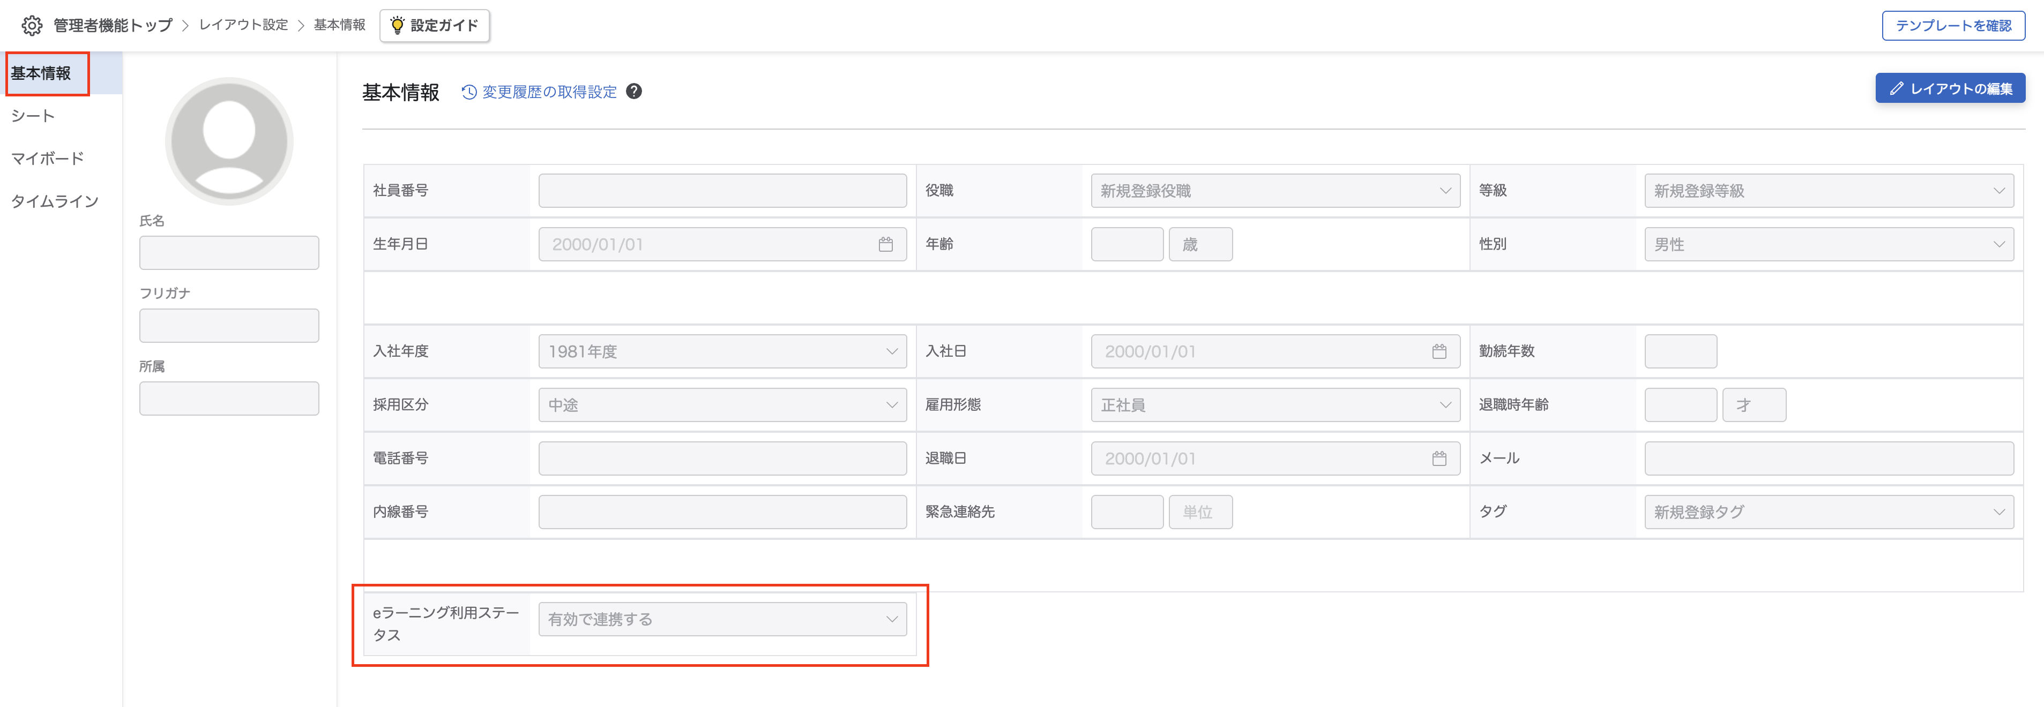
Task: Open 設定ガイド with lightbulb icon
Action: (x=435, y=25)
